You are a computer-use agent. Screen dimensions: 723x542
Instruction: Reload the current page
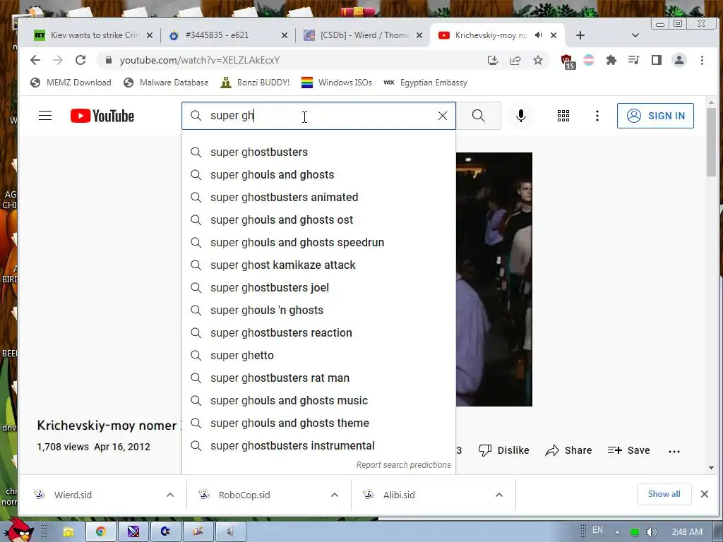(x=80, y=60)
